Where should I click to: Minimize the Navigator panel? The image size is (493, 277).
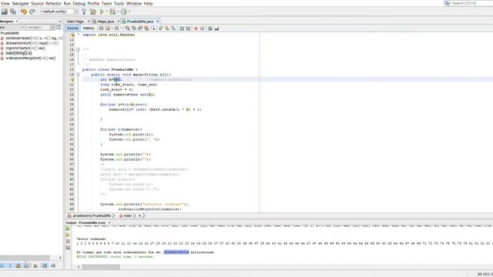[60, 21]
